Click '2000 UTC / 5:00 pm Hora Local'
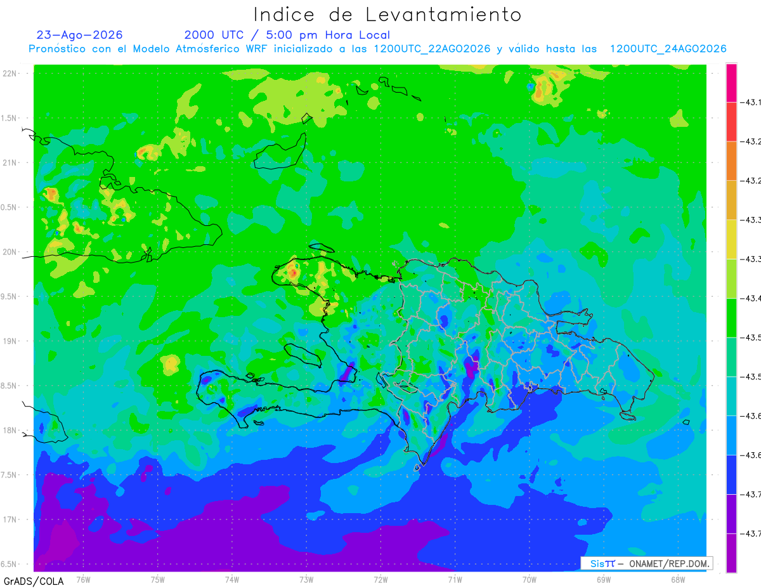Image resolution: width=761 pixels, height=588 pixels. tap(287, 35)
